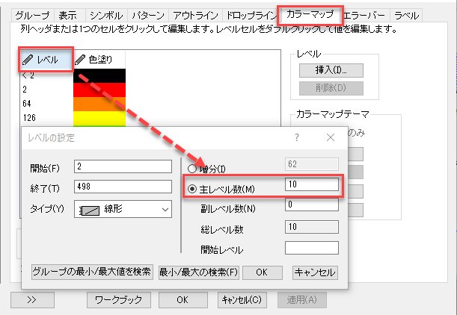Viewport: 457px width, 315px height.
Task: Click the 適用(A) button
Action: (302, 300)
